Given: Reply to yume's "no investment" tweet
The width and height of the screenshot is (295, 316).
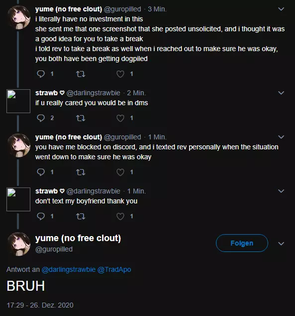Looking at the screenshot, I should [41, 74].
